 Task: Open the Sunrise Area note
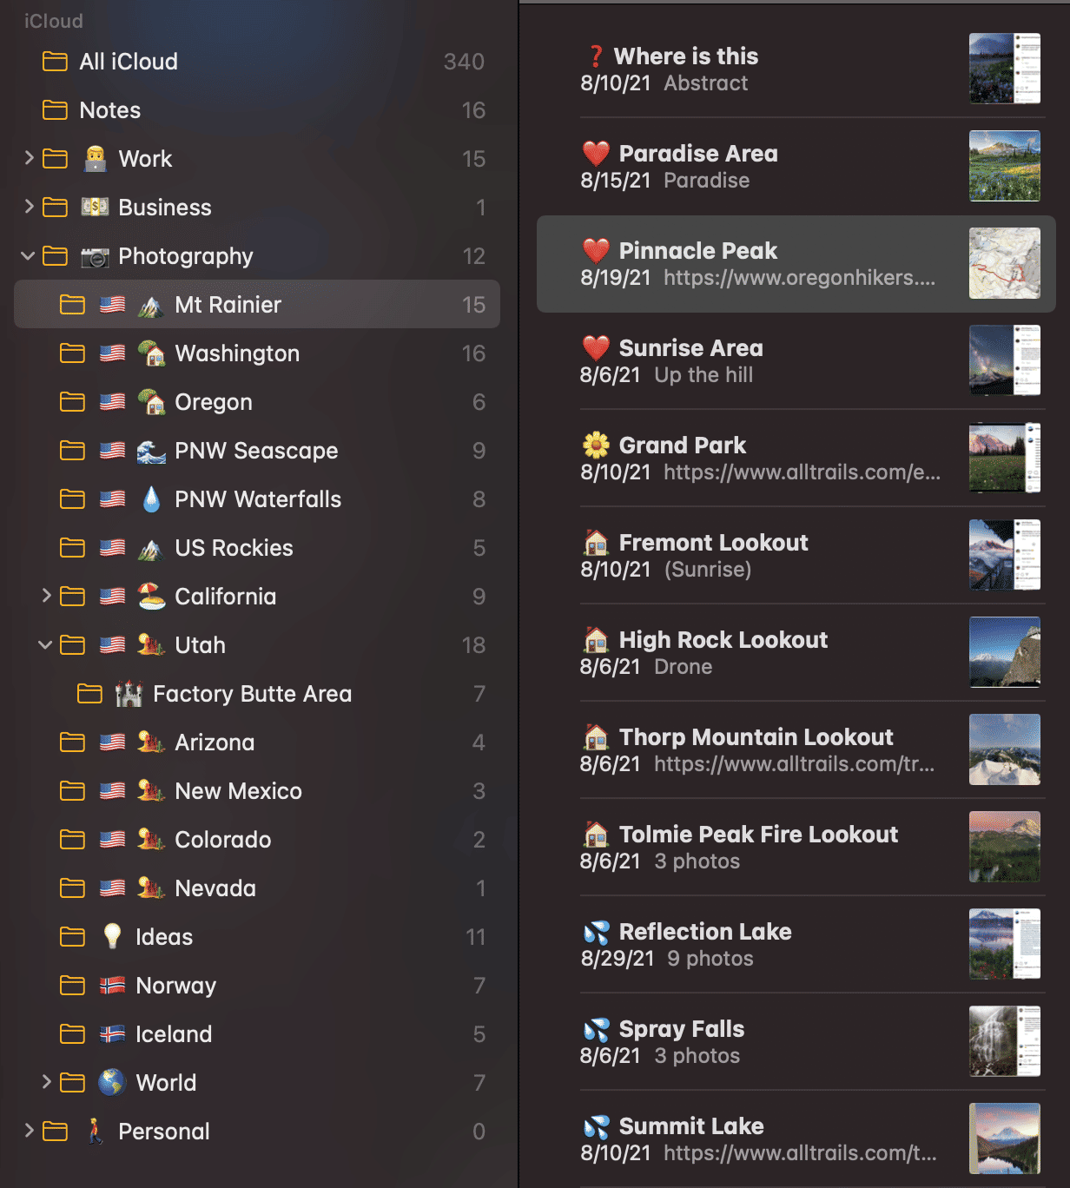796,361
